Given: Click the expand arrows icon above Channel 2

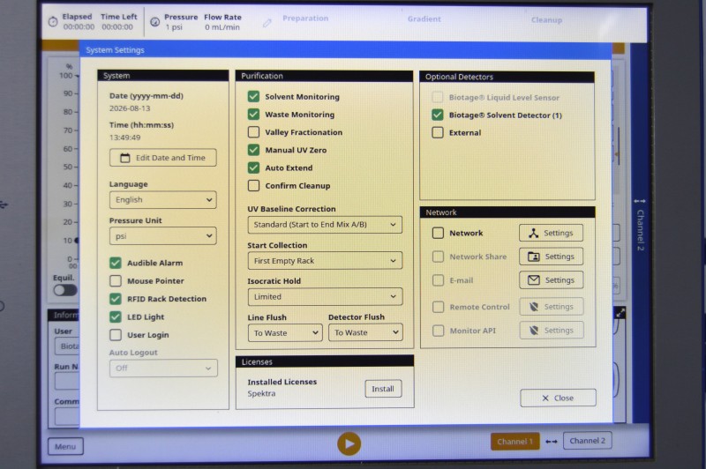Looking at the screenshot, I should 639,201.
